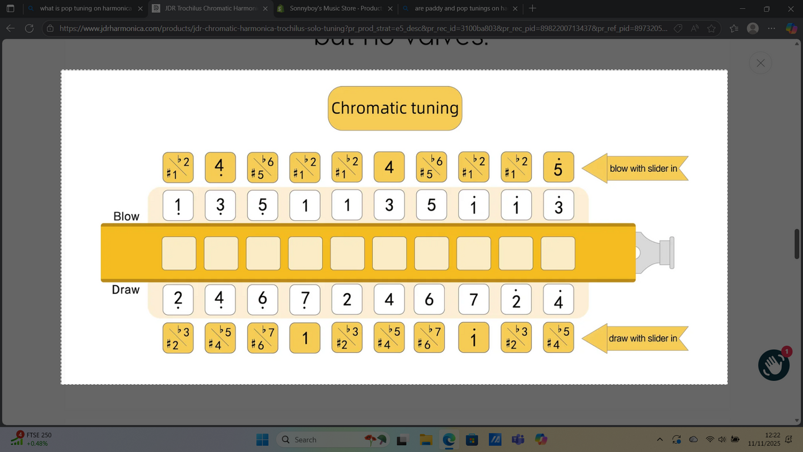Image resolution: width=803 pixels, height=452 pixels.
Task: Open the Favorites list icon
Action: (x=734, y=28)
